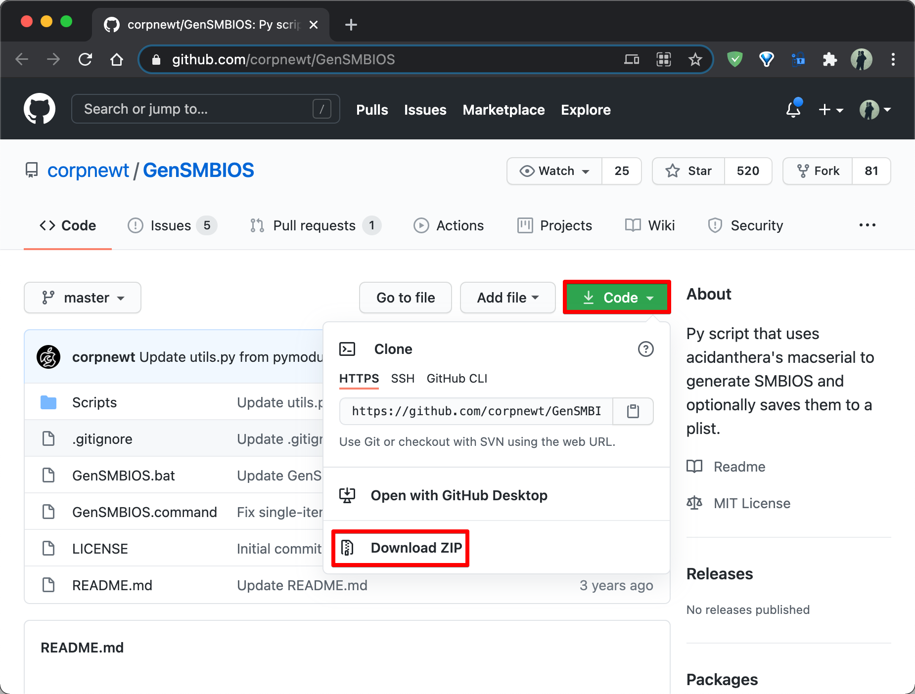Switch to the Issues tab
The width and height of the screenshot is (915, 694).
point(172,225)
